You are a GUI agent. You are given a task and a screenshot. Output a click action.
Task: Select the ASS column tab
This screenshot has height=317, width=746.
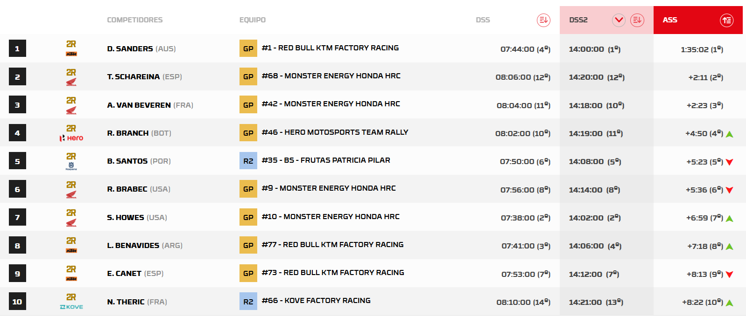(698, 20)
